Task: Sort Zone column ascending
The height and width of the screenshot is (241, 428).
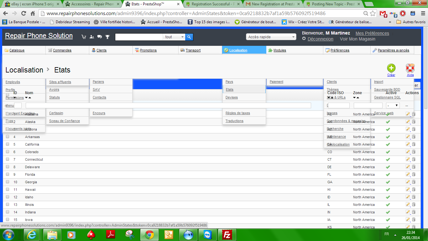Action: click(x=358, y=98)
